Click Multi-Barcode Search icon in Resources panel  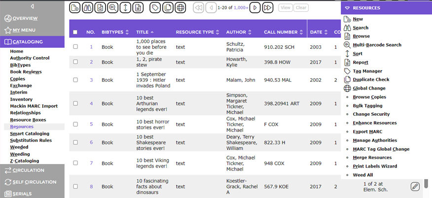tap(347, 45)
